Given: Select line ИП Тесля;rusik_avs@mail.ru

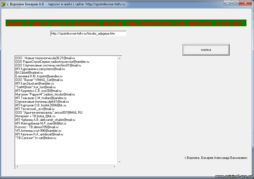Looking at the screenshot, I should coord(35,109).
